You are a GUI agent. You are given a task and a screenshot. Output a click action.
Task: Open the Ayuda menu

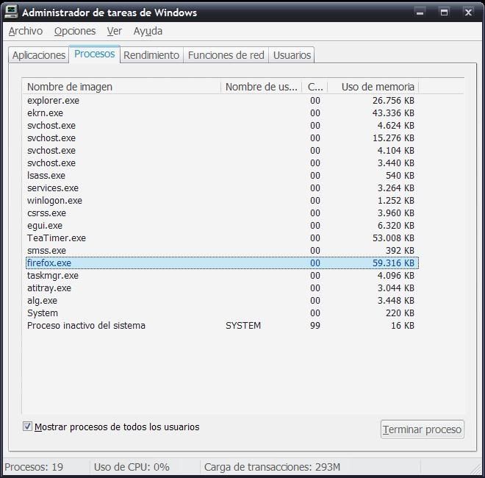[x=148, y=32]
